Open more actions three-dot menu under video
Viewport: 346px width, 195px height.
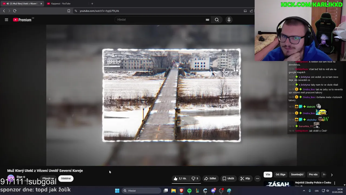257,178
